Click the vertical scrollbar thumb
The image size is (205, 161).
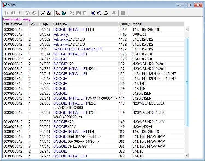pyautogui.click(x=187, y=82)
